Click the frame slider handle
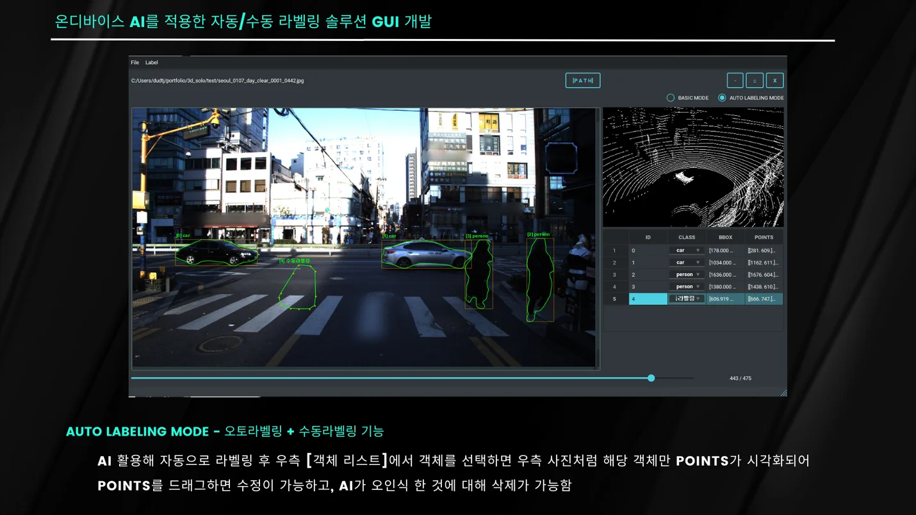The width and height of the screenshot is (916, 515). pyautogui.click(x=651, y=378)
